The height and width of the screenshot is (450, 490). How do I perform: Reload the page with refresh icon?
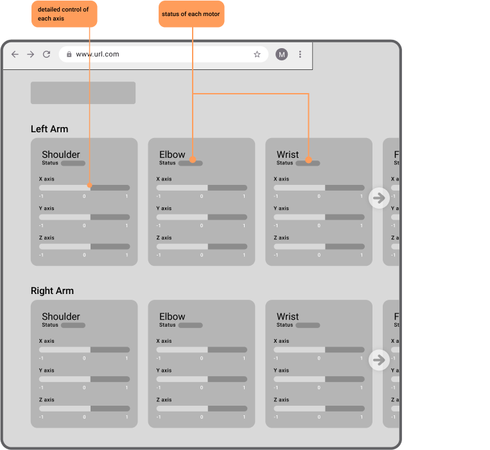[47, 55]
